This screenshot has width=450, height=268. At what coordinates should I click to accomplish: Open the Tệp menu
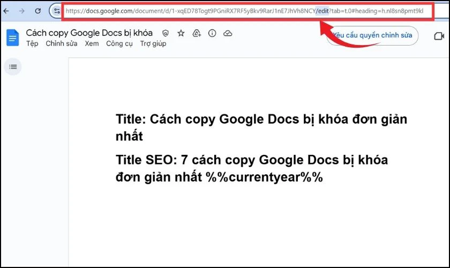click(x=32, y=43)
